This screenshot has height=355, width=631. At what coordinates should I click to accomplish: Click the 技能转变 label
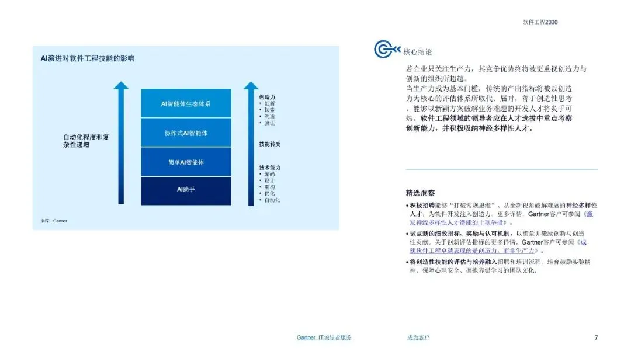click(269, 144)
